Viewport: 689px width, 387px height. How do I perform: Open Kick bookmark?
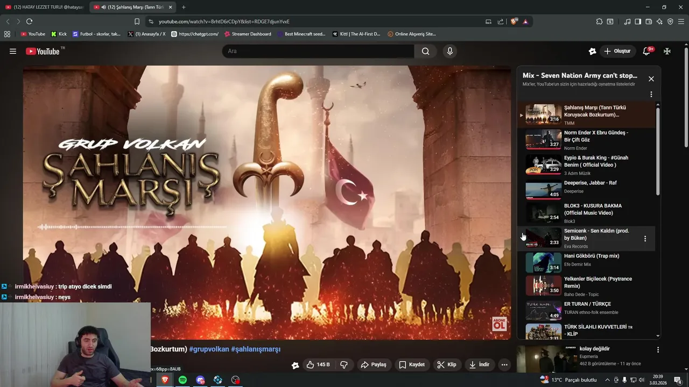59,34
